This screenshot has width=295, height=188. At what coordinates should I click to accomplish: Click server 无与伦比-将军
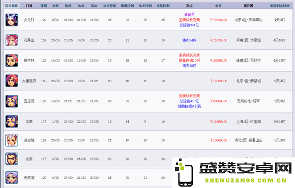tap(248, 101)
